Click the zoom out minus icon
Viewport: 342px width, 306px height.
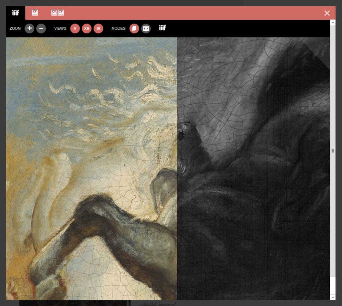pos(41,28)
